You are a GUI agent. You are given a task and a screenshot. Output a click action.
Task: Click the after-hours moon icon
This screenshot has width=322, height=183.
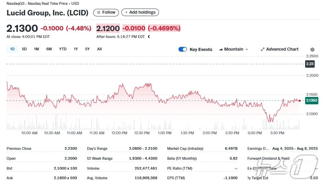click(x=149, y=37)
